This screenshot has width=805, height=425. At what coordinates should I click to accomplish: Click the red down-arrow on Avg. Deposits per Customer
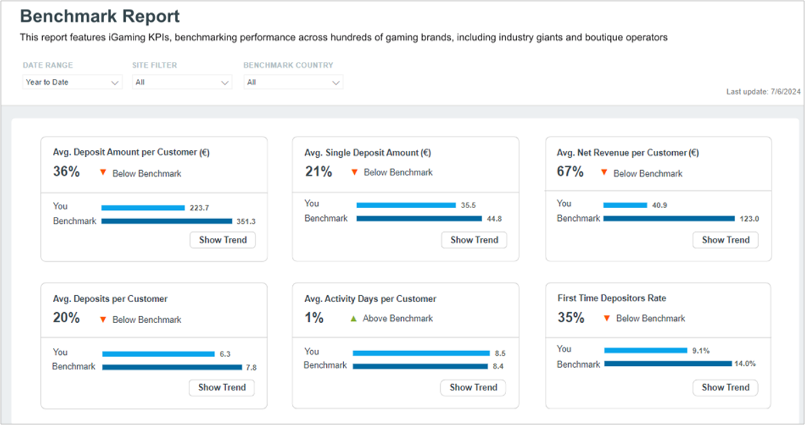[103, 320]
